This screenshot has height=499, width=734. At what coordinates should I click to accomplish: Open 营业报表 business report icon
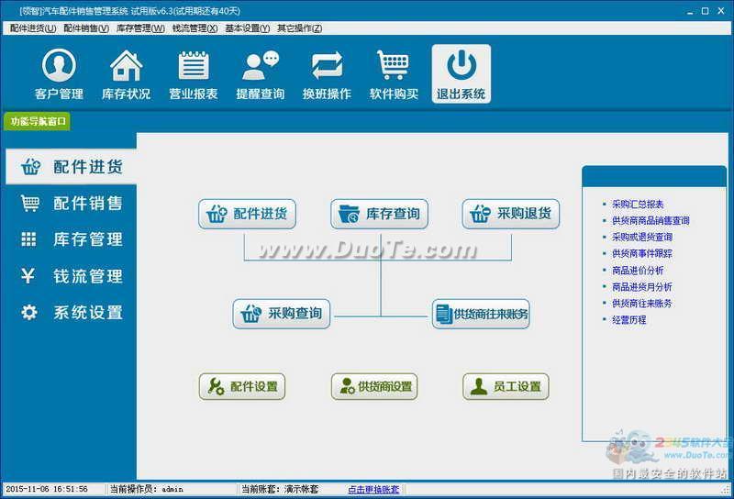(193, 74)
